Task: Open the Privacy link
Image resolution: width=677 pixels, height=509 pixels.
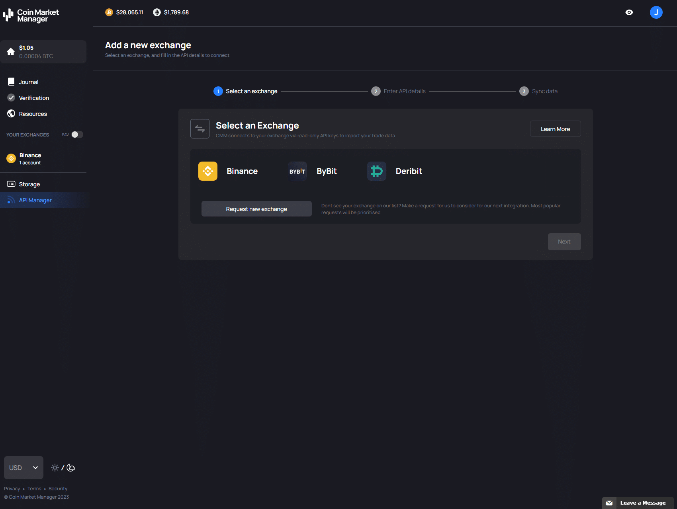Action: click(12, 489)
